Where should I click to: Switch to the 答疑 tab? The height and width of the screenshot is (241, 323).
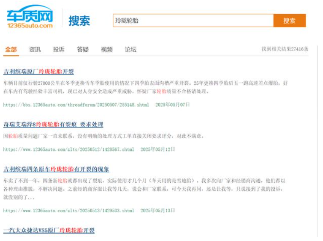point(83,50)
